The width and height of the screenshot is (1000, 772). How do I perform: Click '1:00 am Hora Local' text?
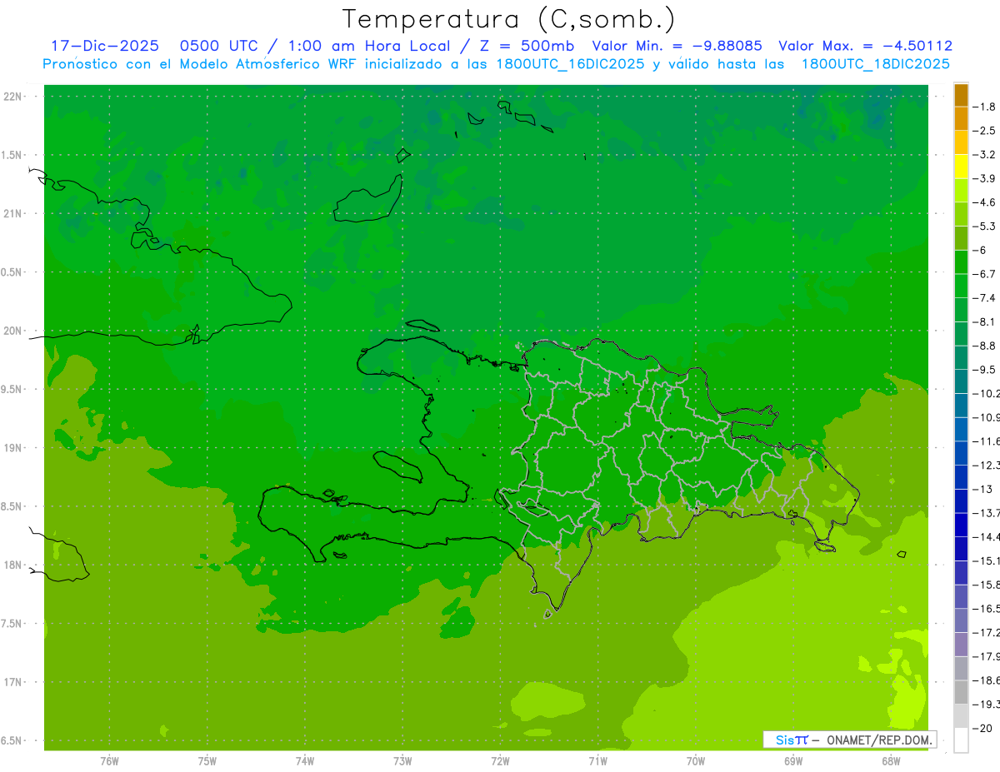(369, 46)
